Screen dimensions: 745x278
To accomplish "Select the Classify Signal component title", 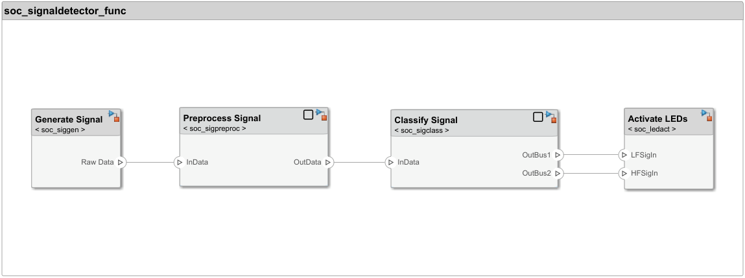I will point(426,120).
